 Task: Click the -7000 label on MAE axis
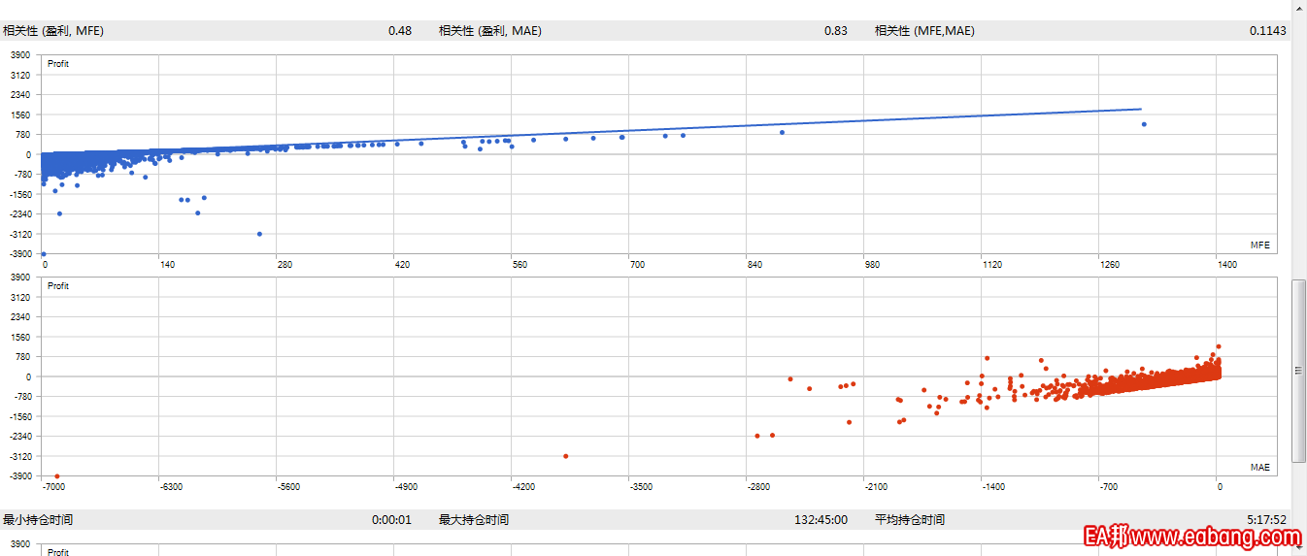[53, 487]
